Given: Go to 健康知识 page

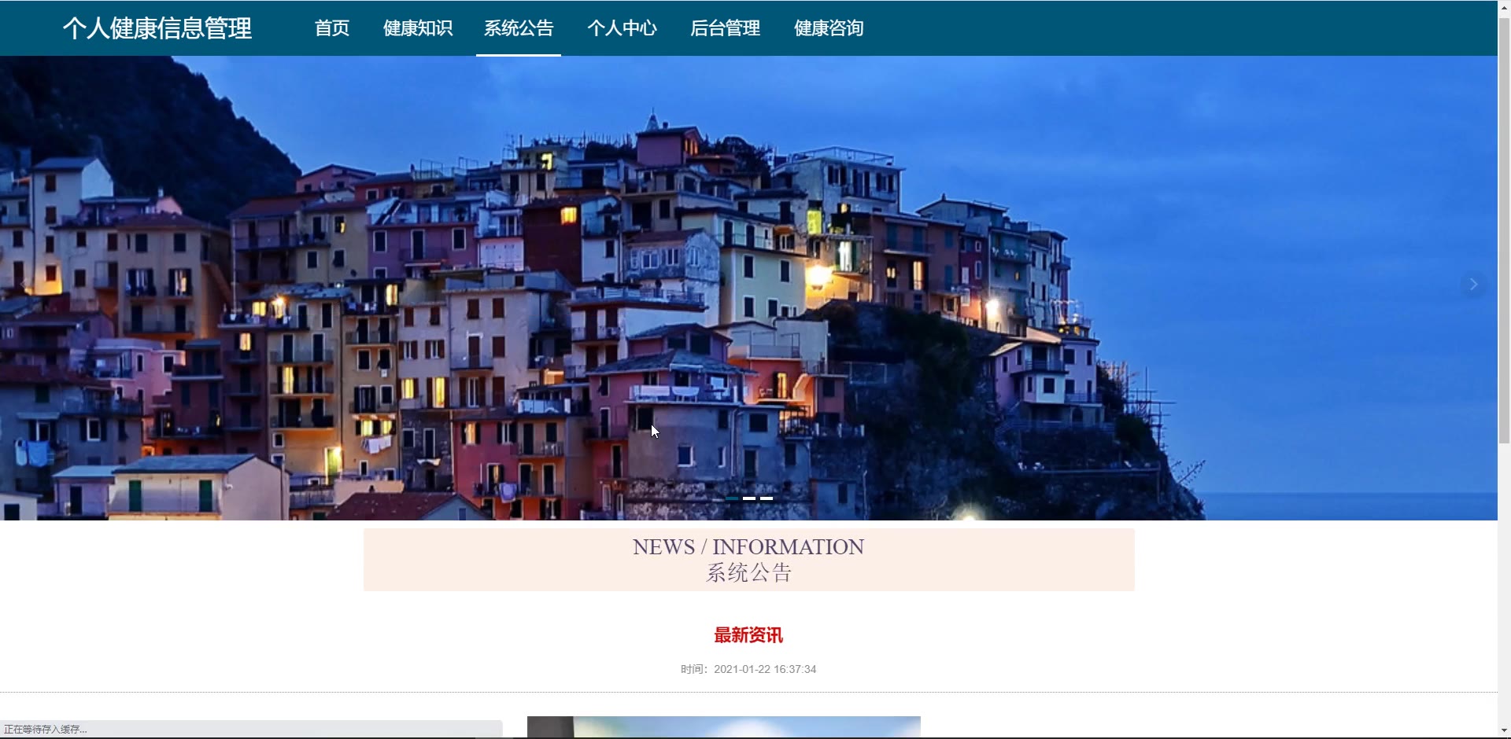Looking at the screenshot, I should [x=418, y=28].
